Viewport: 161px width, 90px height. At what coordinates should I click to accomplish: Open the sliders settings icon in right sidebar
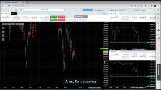tap(158, 10)
